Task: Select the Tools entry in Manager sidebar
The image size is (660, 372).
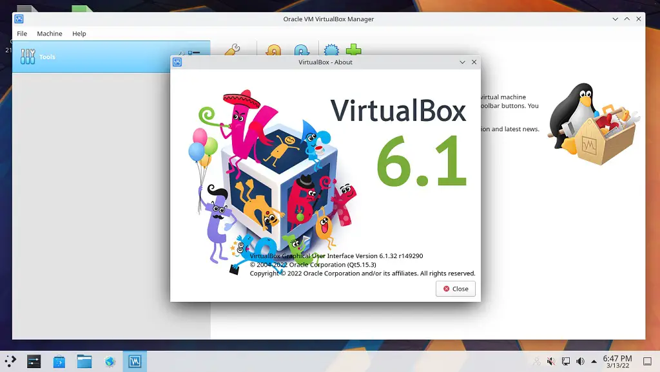Action: pos(111,57)
